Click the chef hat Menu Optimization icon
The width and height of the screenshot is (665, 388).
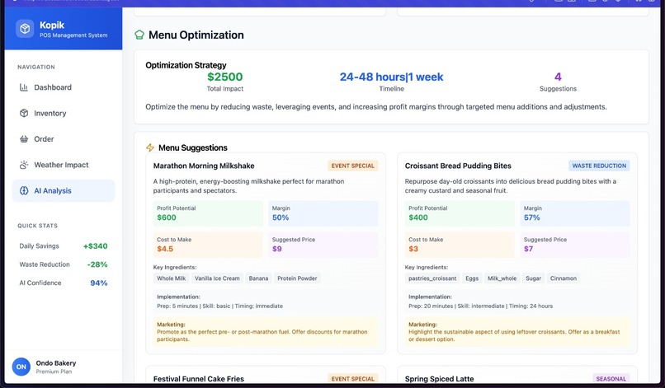tap(139, 35)
